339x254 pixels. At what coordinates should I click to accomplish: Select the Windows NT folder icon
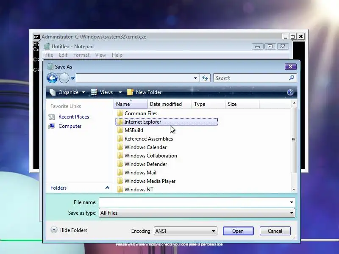pyautogui.click(x=120, y=189)
